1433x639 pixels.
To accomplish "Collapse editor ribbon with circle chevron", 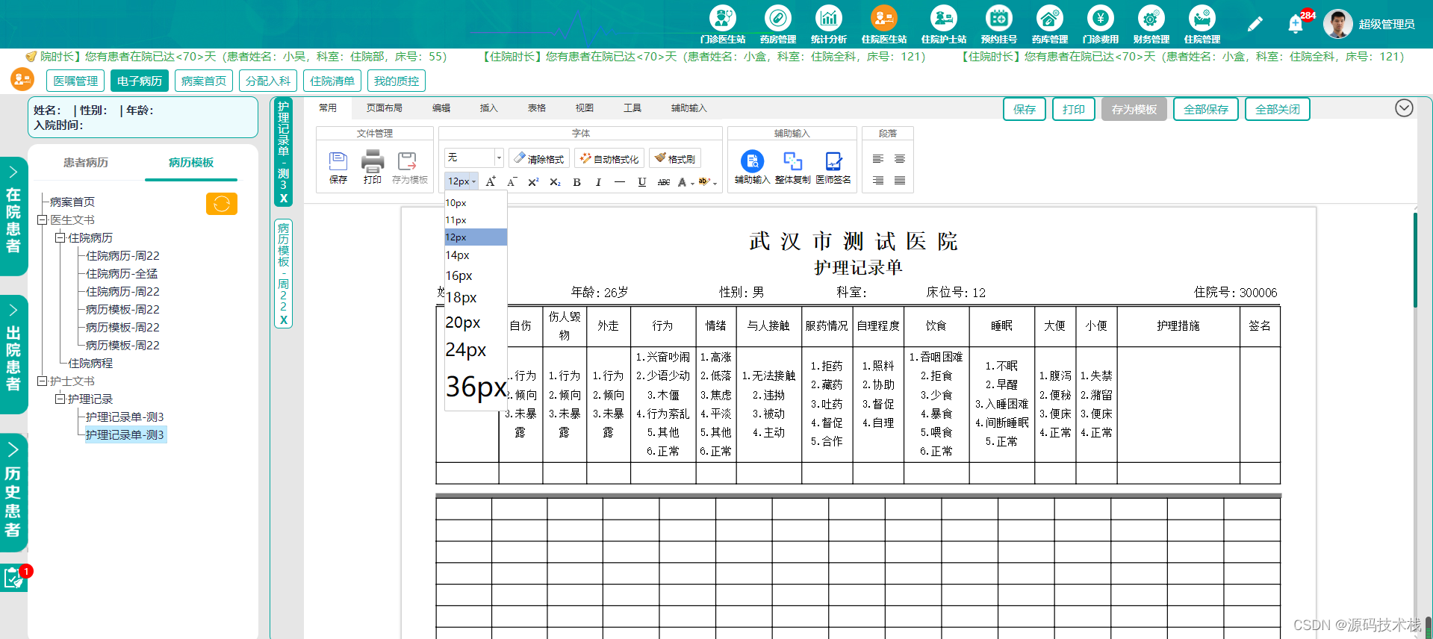I will 1404,108.
